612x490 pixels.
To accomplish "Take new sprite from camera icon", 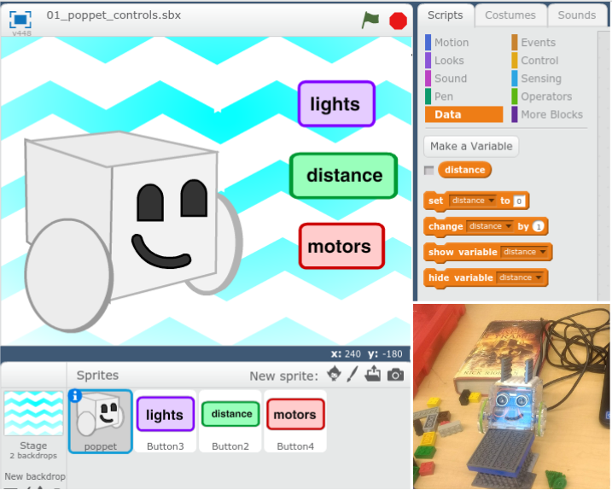I will tap(395, 375).
